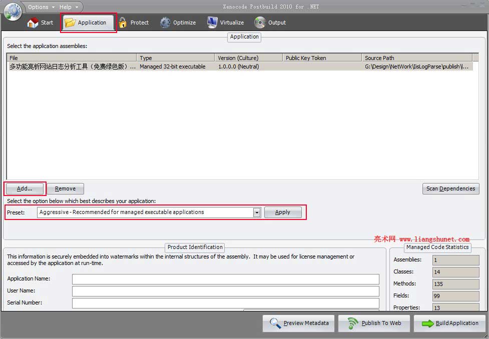Click the house icon for Start
The width and height of the screenshot is (489, 339).
pos(33,22)
